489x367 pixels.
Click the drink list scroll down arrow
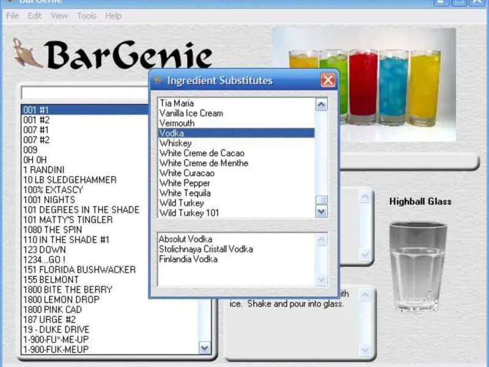coord(205,347)
